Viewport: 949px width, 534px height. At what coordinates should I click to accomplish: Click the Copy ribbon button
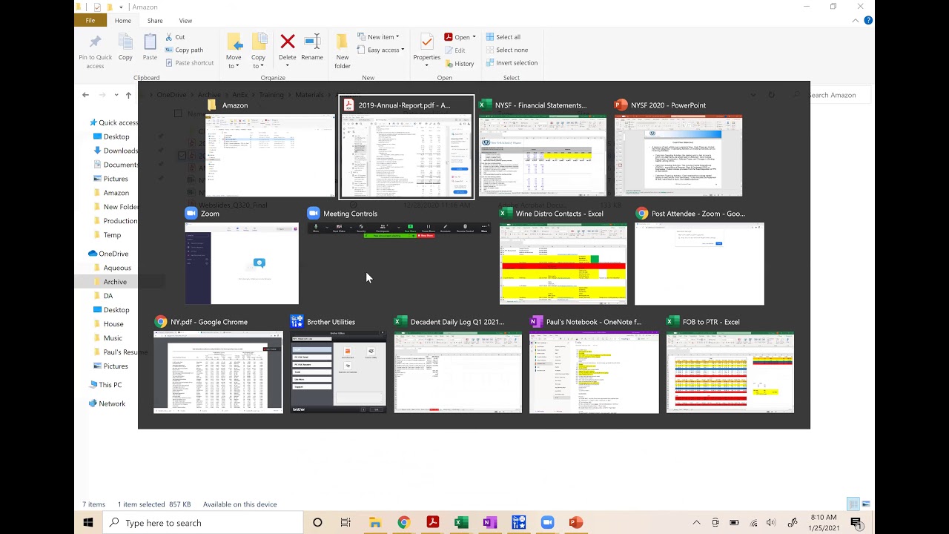point(125,47)
